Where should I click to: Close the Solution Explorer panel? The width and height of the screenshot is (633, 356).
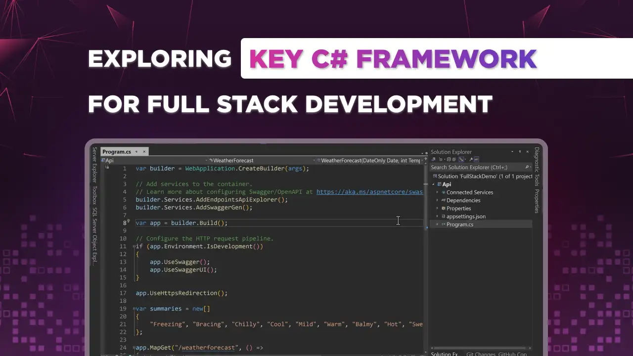point(527,152)
